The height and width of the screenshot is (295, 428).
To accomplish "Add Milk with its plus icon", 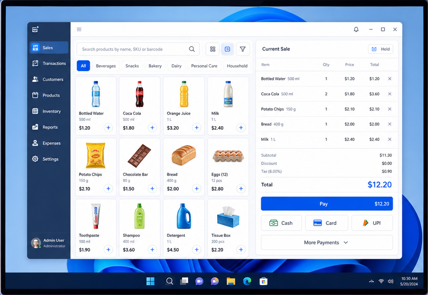I will 241,127.
